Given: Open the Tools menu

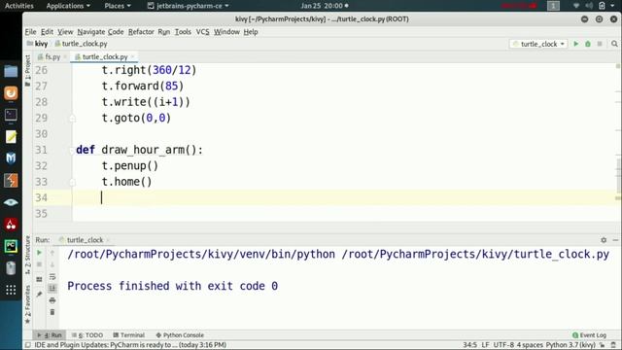Looking at the screenshot, I should tap(183, 32).
